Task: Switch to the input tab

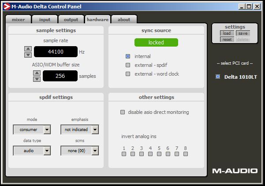Action: point(45,19)
